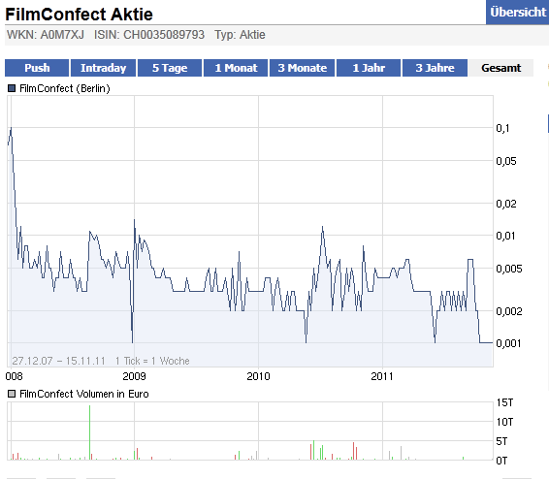Click the ISIN CH0035089793 text
Viewport: 549px width, 479px height.
[149, 35]
